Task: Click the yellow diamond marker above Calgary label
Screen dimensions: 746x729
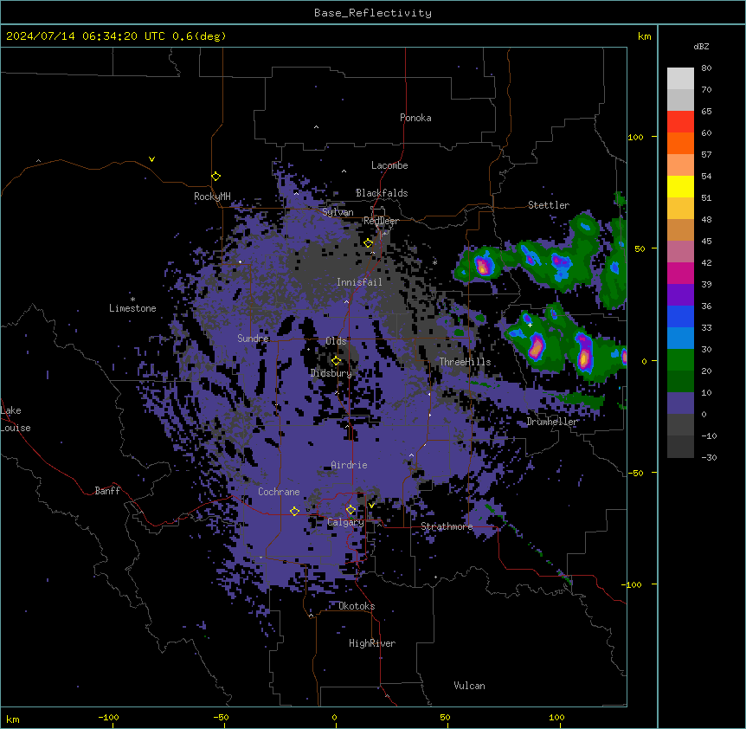Action: coord(350,510)
